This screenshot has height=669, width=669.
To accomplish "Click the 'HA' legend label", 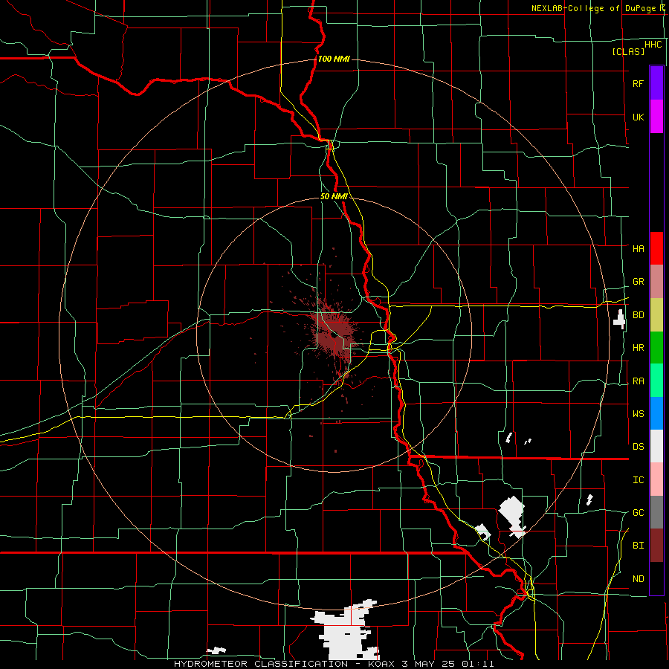I will click(638, 249).
